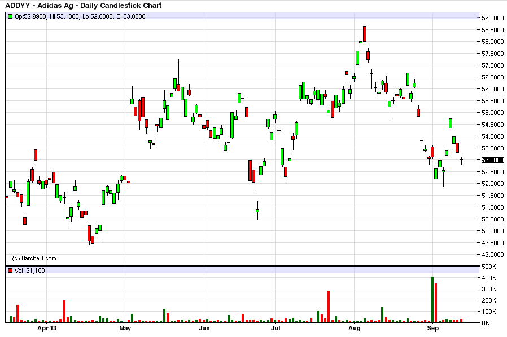Image resolution: width=507 pixels, height=337 pixels.
Task: Click the tall red volume bar next to September's green spike
Action: [x=436, y=303]
